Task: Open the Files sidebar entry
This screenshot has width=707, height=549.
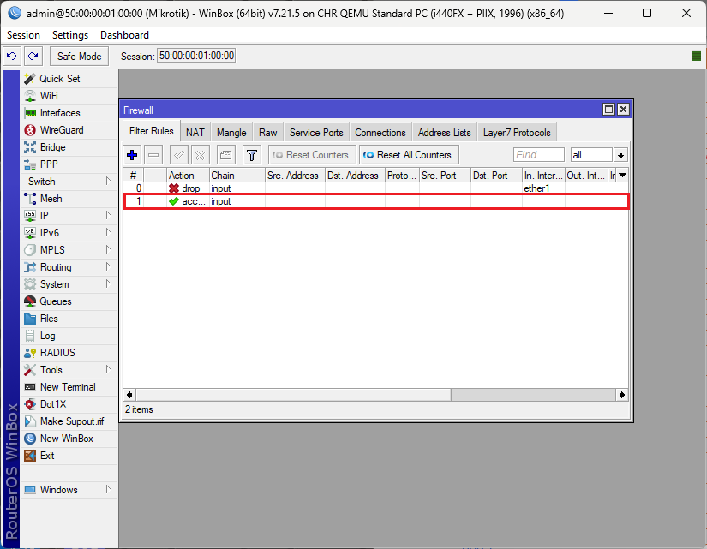Action: 69,319
